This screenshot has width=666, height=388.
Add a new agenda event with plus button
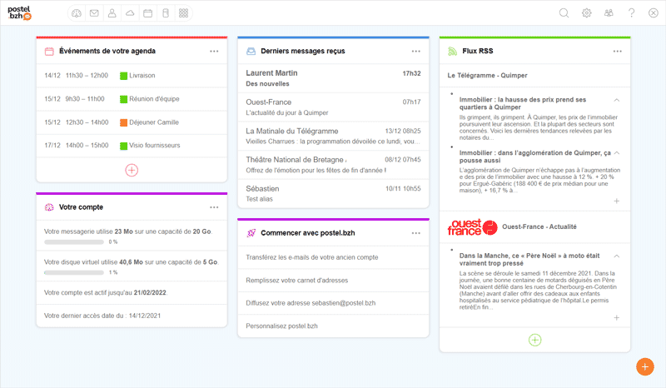tap(132, 170)
